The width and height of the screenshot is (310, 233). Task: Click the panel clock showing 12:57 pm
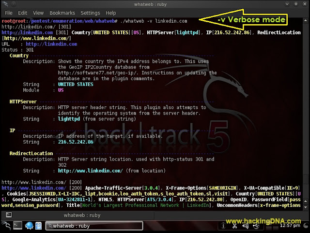pyautogui.click(x=290, y=225)
